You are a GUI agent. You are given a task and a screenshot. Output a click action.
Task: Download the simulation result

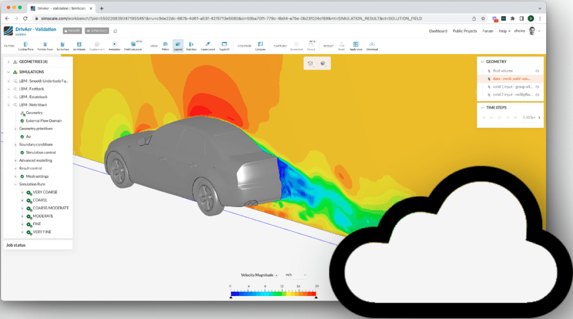(372, 46)
